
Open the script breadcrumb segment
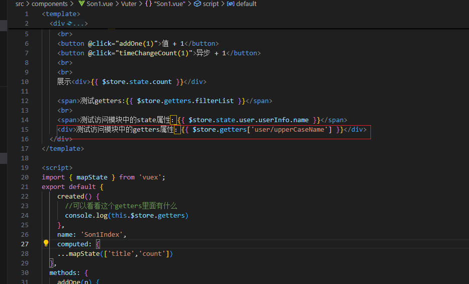(211, 4)
